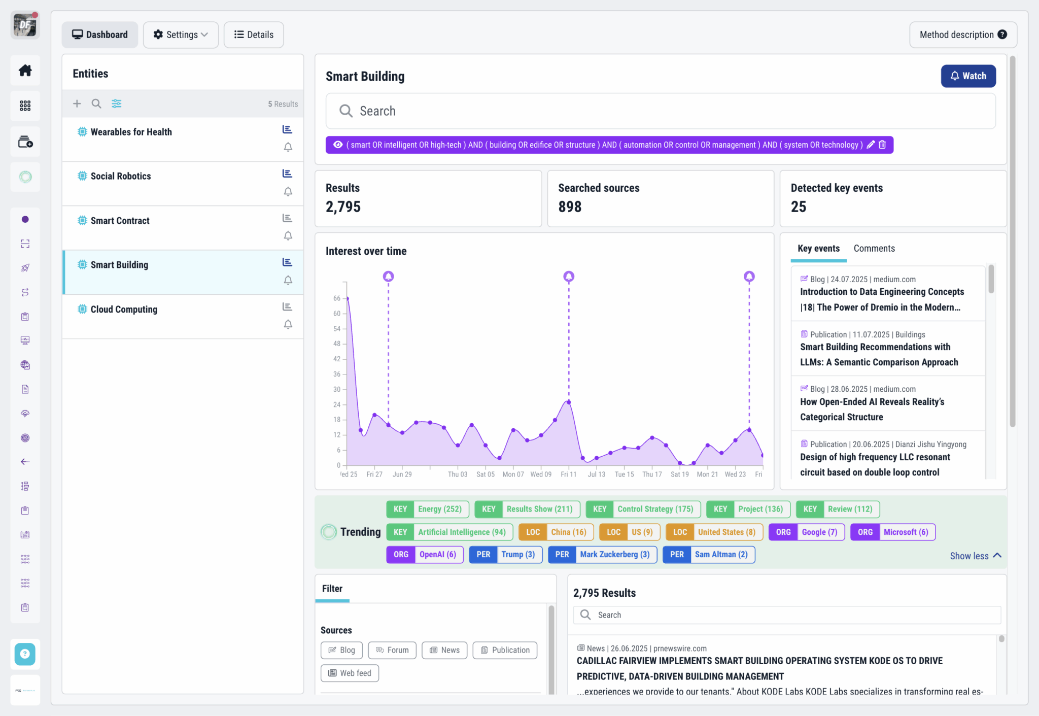Select the Key events tab

[x=818, y=248]
